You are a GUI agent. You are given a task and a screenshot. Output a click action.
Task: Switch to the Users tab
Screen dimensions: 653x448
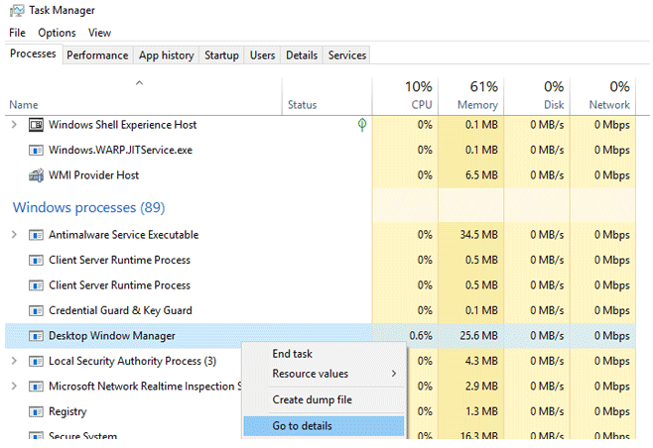click(262, 56)
